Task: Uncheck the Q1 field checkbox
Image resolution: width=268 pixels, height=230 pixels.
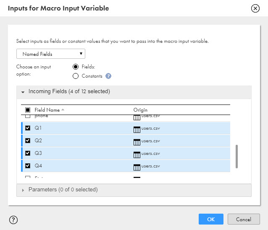Action: [x=28, y=128]
